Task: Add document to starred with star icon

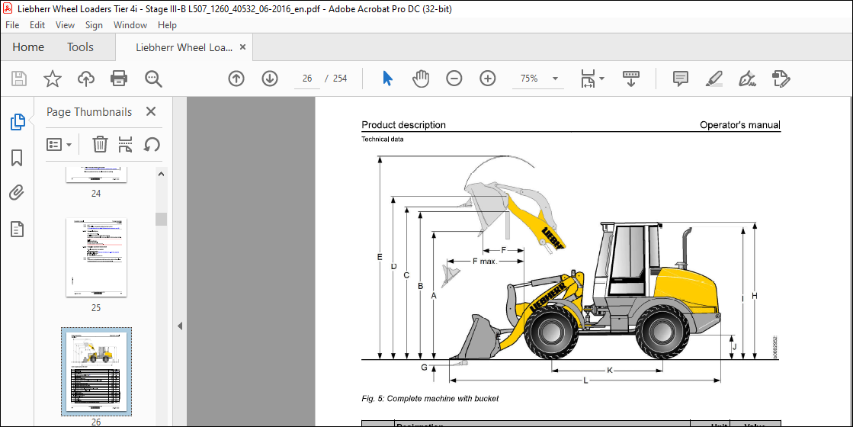Action: point(53,79)
